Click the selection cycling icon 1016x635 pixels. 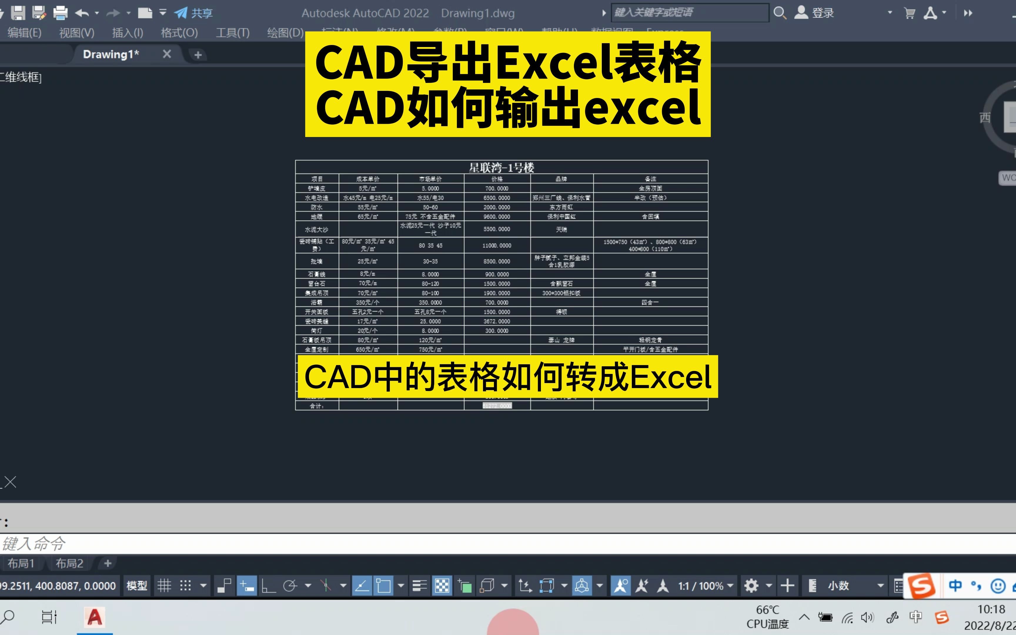click(464, 585)
